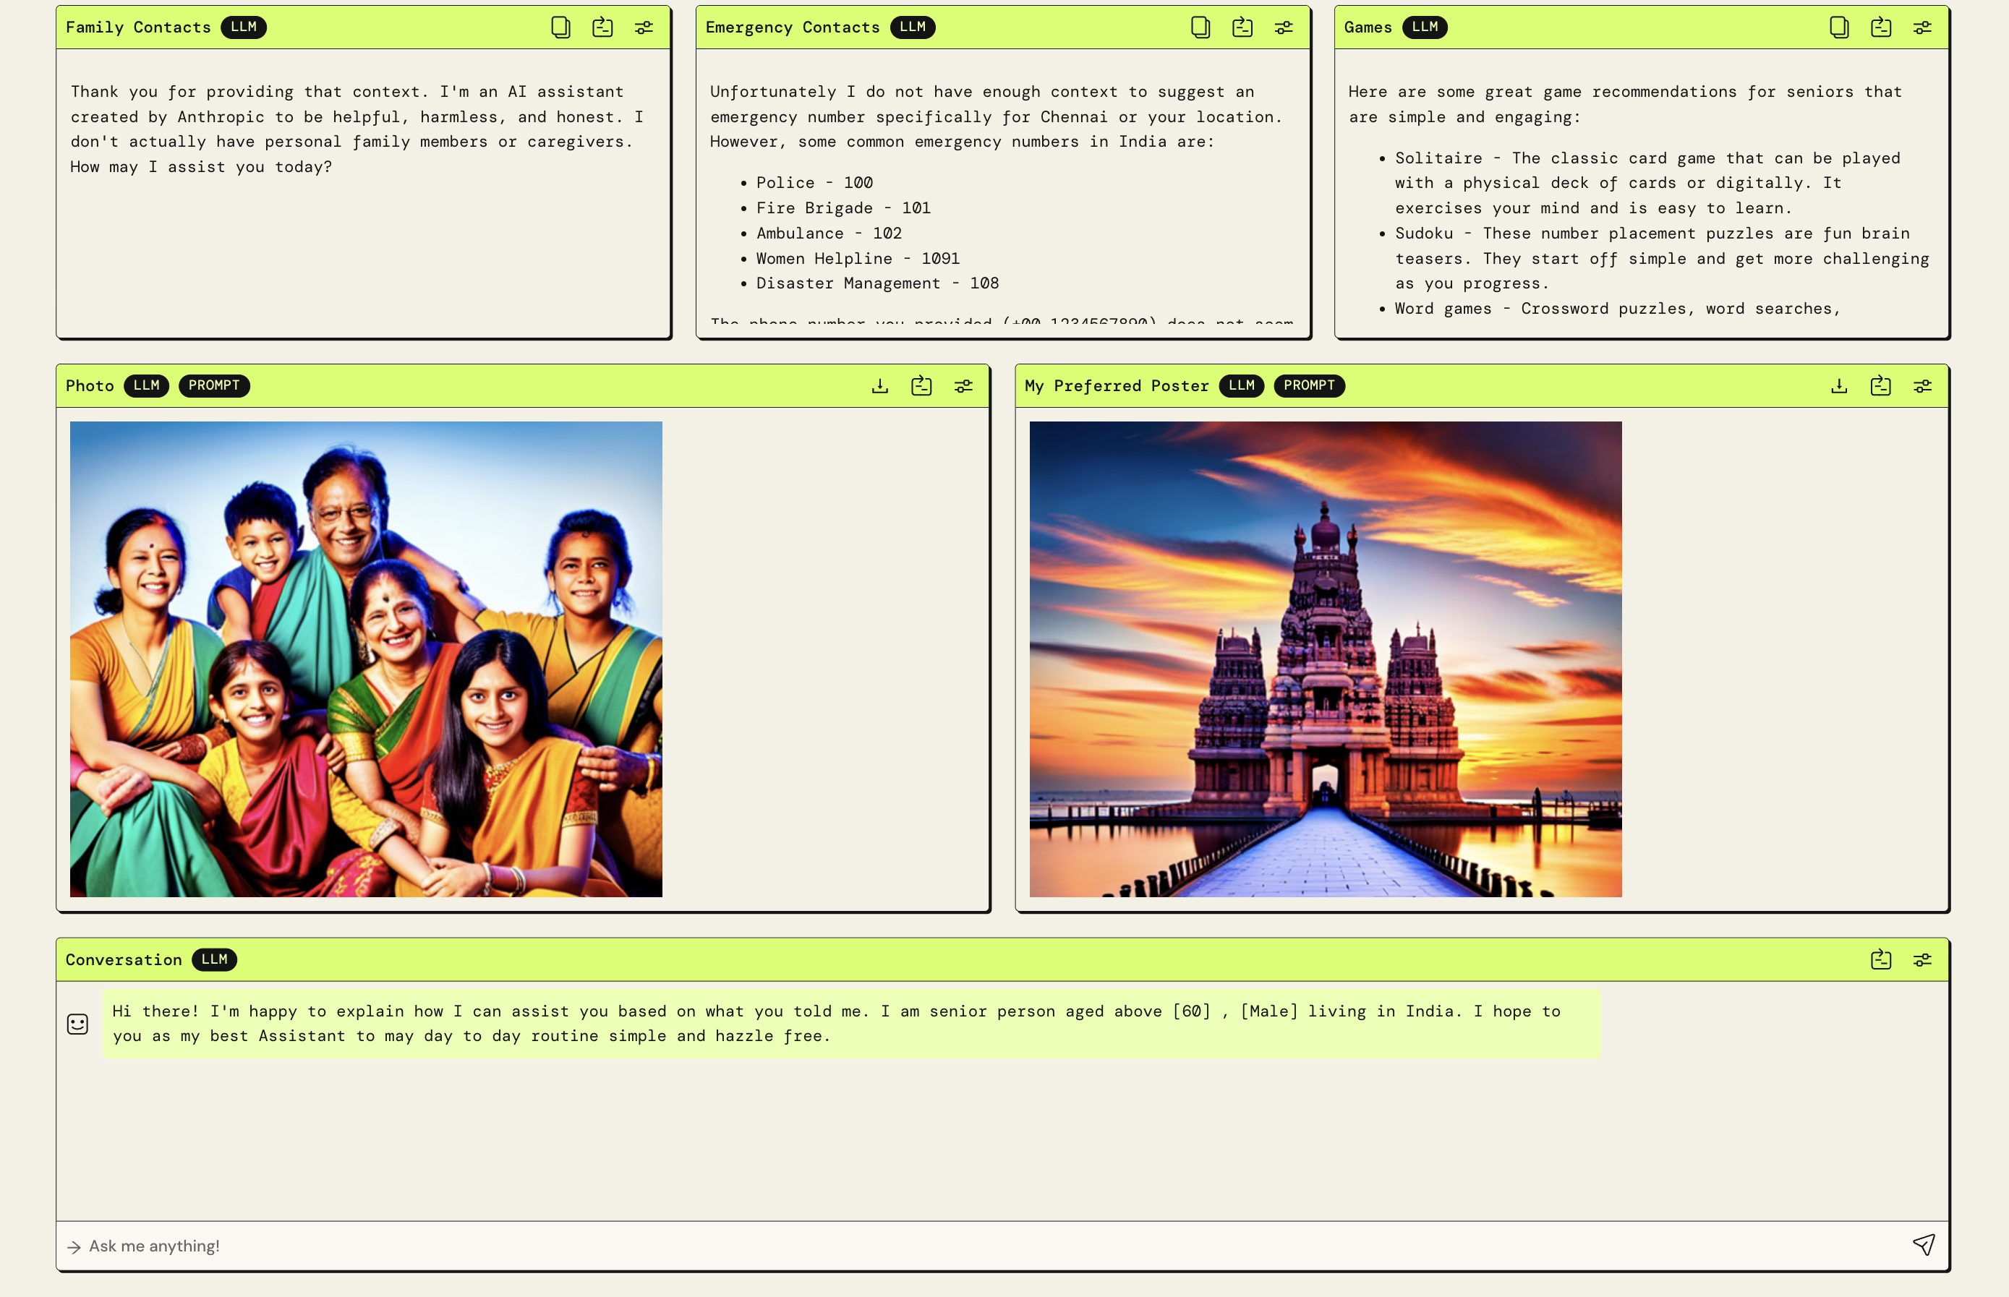
Task: Click LLM badge next to Games title
Action: click(1425, 27)
